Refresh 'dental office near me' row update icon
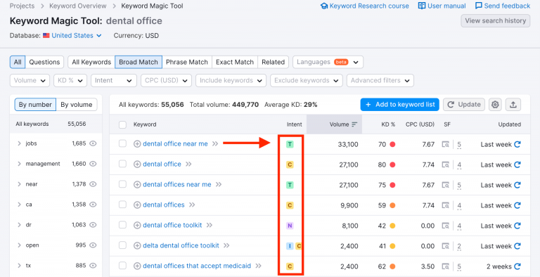540x277 pixels. point(517,144)
